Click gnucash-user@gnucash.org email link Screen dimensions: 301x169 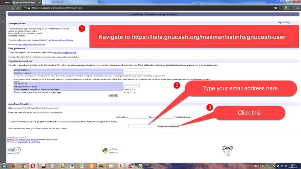pyautogui.click(x=64, y=53)
